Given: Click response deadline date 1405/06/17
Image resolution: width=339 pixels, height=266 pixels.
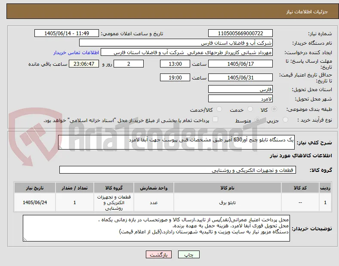Looking at the screenshot, I should point(240,64).
